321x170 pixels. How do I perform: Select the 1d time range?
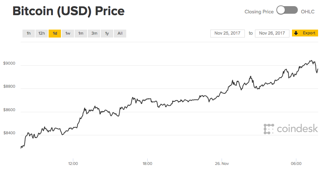point(55,34)
